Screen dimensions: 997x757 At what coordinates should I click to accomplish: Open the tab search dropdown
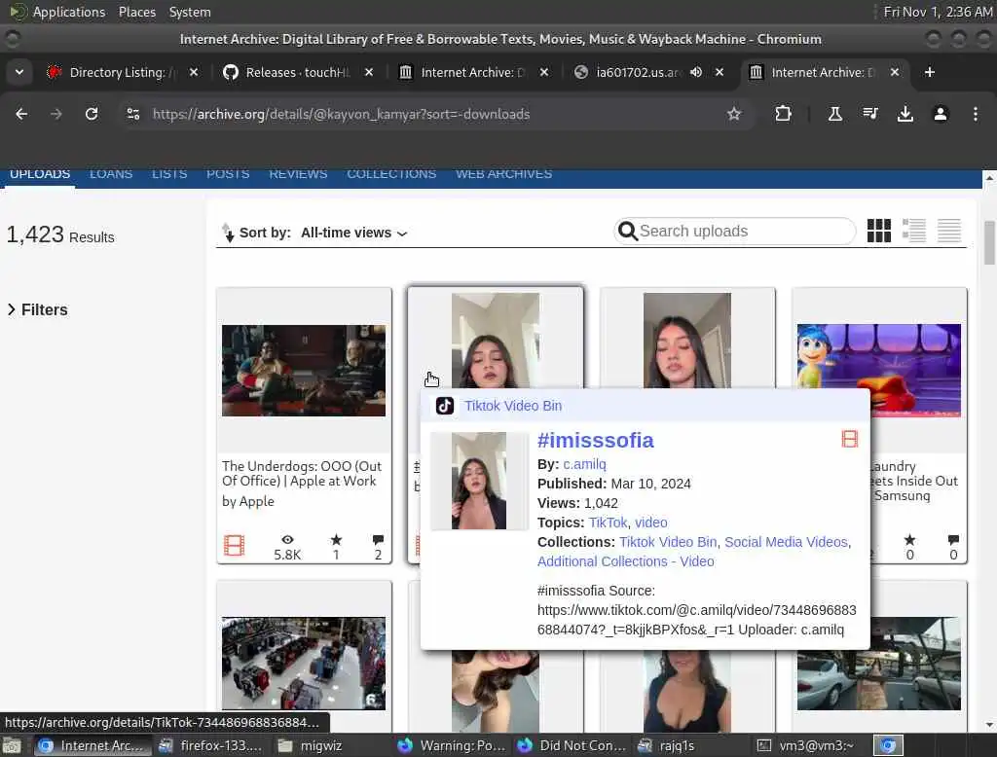[19, 72]
